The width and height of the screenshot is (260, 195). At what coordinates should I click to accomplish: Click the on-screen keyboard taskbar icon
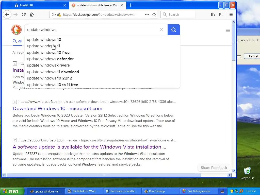222,191
